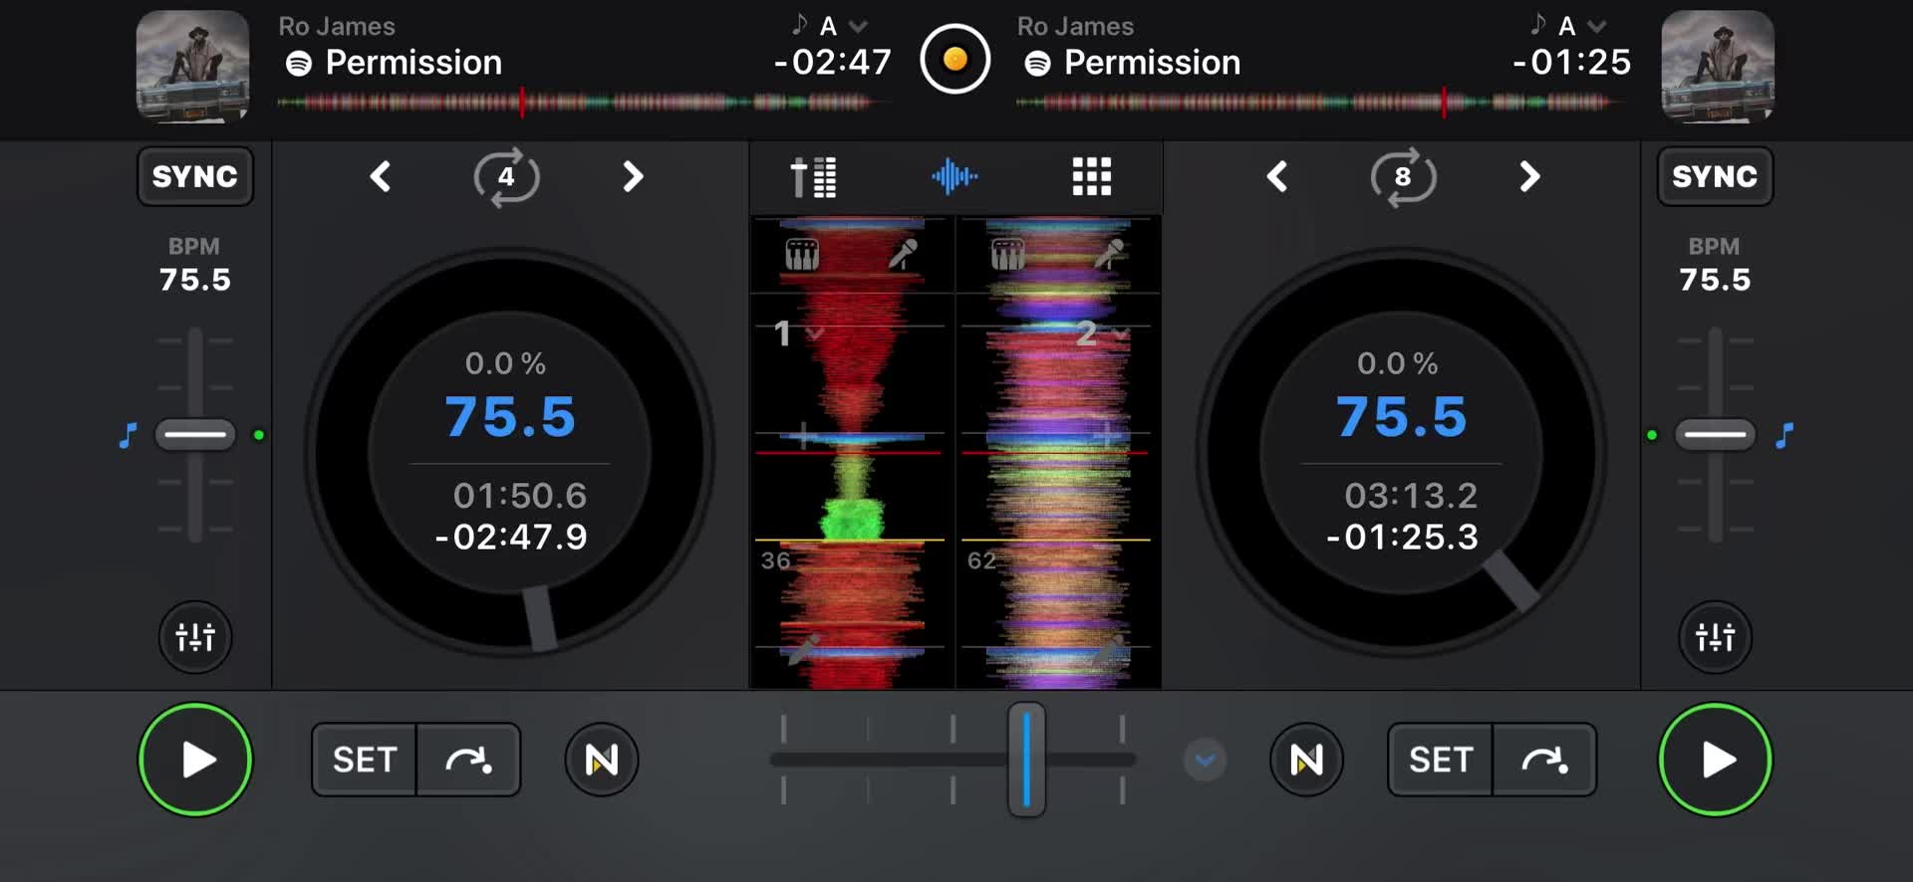This screenshot has width=1913, height=882.
Task: Toggle instrumental isolation on the right waveform
Action: (1007, 255)
